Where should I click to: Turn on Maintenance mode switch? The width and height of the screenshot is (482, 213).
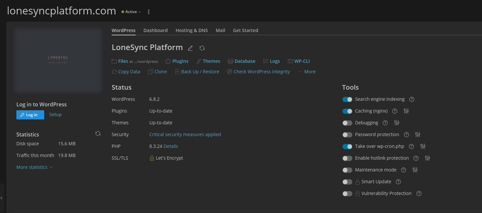coord(347,170)
